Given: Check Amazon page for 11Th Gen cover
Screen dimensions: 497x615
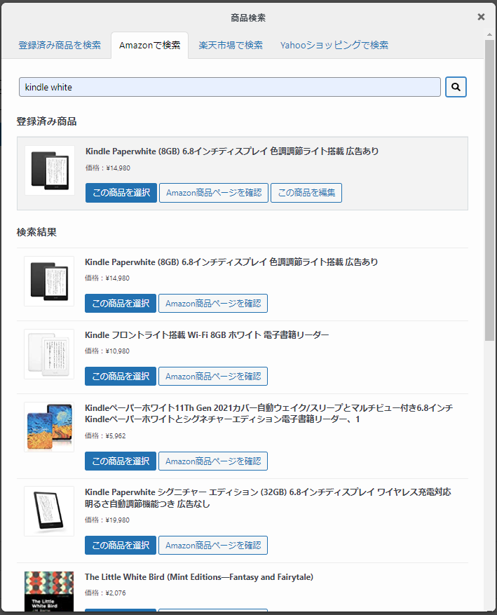Looking at the screenshot, I should click(x=213, y=461).
